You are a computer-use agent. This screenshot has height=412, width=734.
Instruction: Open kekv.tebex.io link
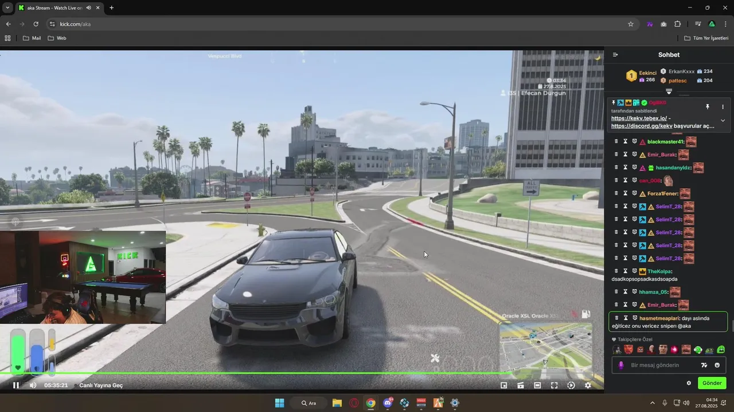pos(639,118)
